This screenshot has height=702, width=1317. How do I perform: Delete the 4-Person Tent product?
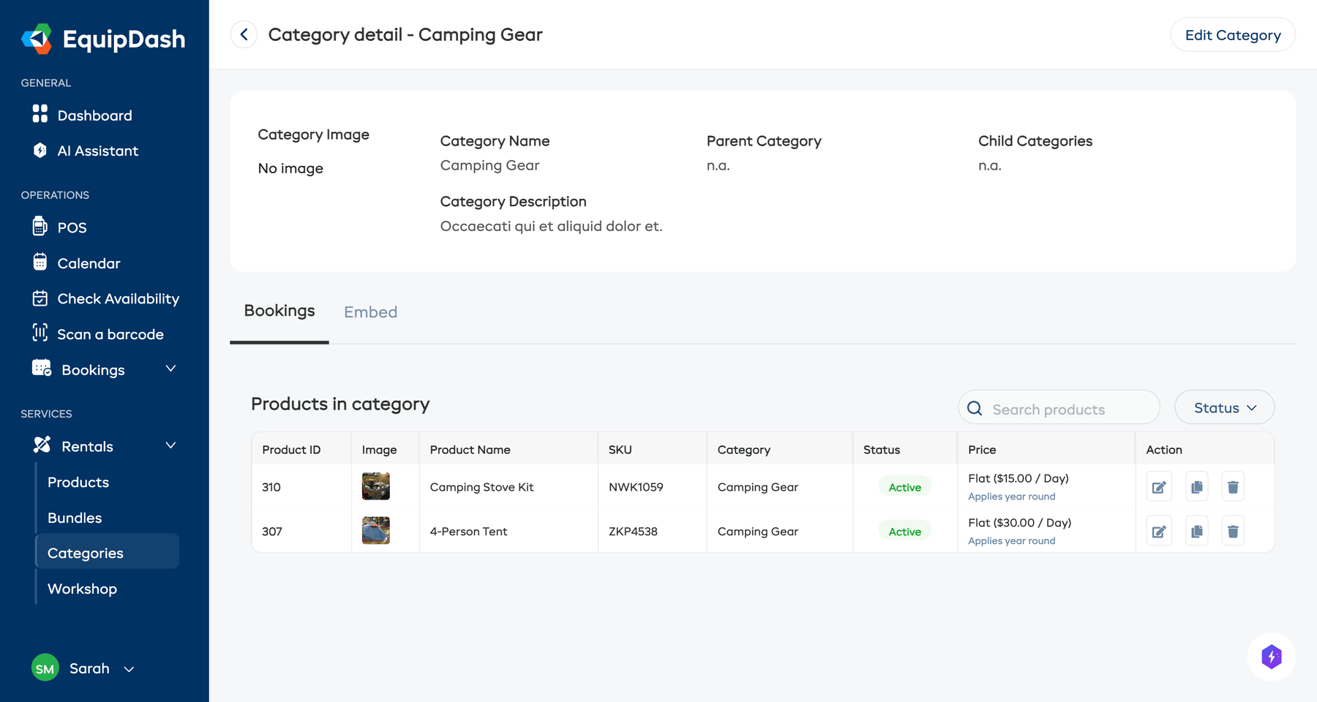click(x=1232, y=531)
